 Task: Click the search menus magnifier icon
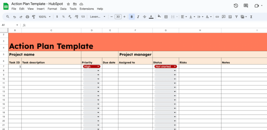[x=8, y=17]
